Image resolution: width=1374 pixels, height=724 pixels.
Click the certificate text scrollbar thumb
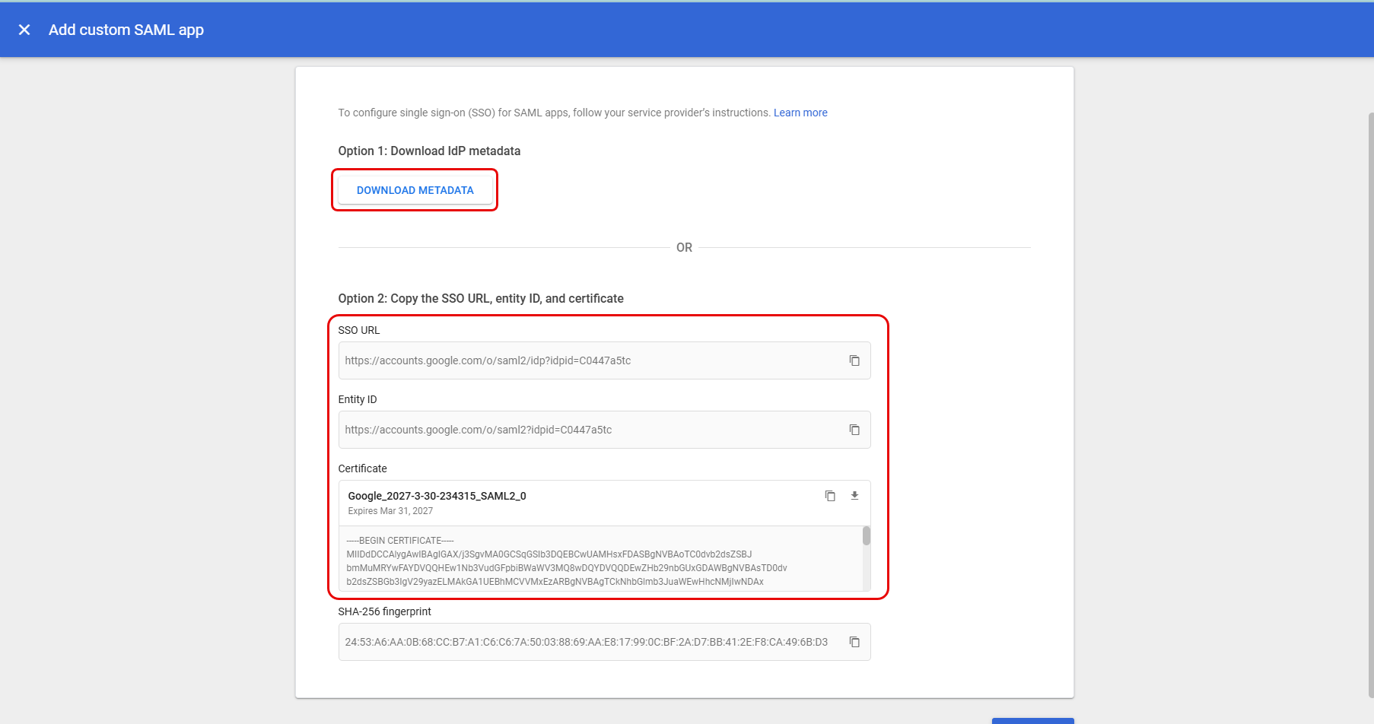click(x=866, y=536)
